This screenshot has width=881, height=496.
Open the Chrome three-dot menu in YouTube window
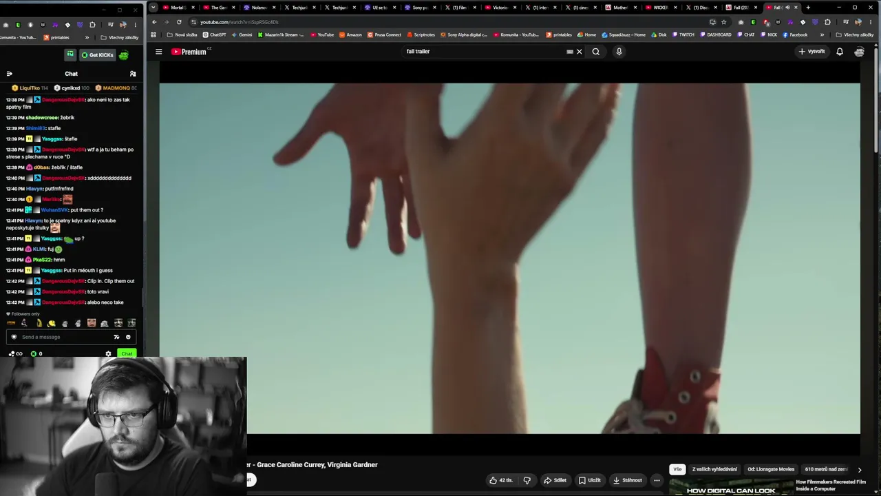point(870,22)
